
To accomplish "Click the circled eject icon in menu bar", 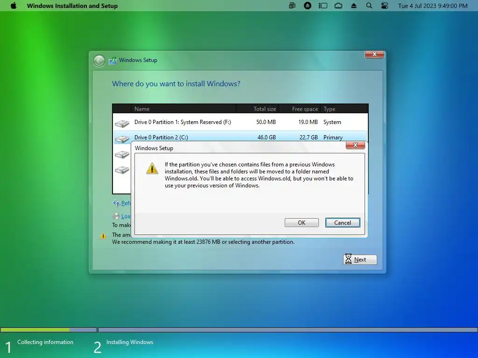I will pos(308,6).
